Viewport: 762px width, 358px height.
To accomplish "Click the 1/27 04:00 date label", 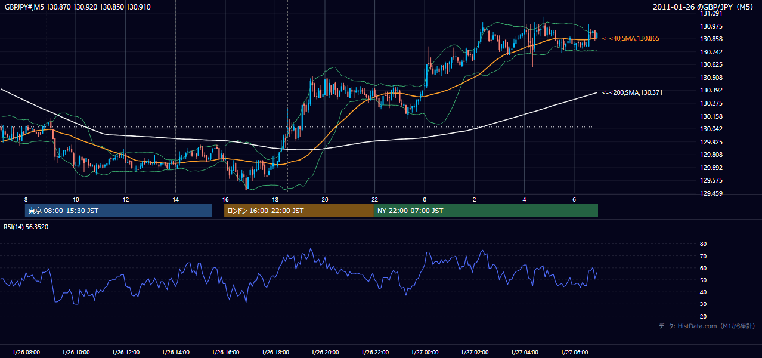I will pyautogui.click(x=524, y=353).
